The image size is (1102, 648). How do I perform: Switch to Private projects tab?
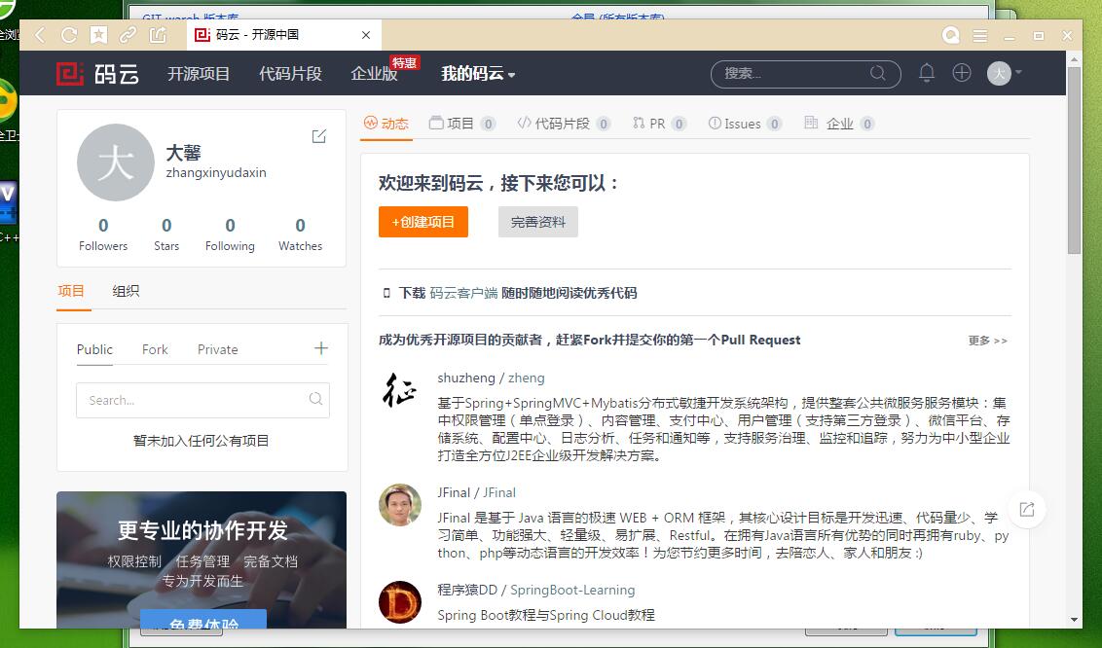pos(218,349)
